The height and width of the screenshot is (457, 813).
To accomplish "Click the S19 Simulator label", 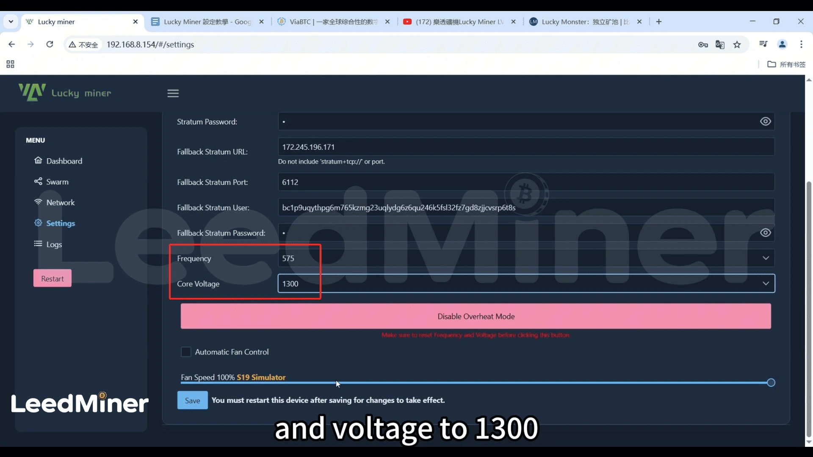I will (261, 377).
